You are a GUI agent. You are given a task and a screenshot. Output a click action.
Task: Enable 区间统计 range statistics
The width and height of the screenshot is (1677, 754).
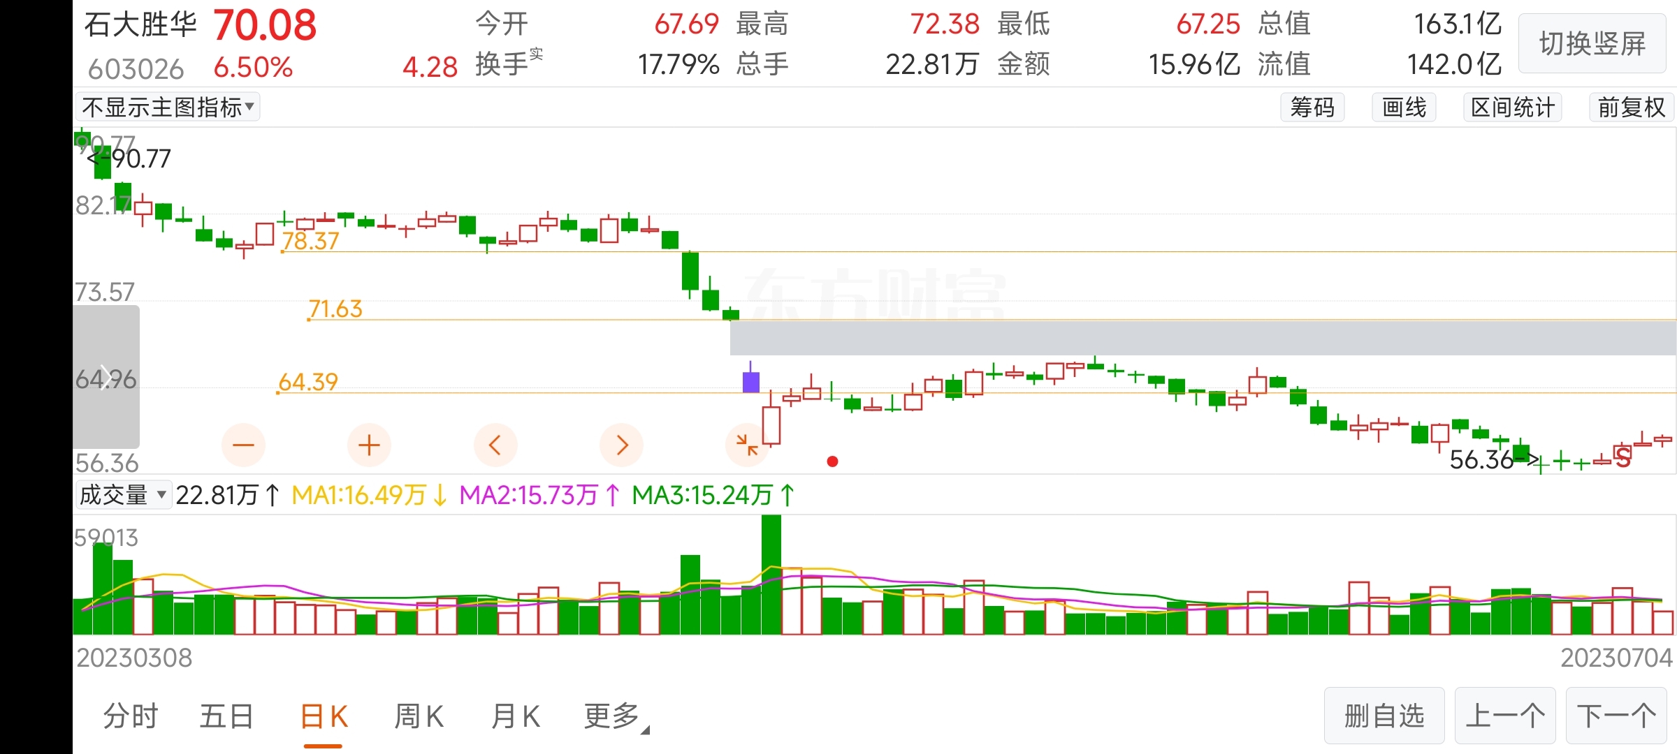coord(1512,108)
